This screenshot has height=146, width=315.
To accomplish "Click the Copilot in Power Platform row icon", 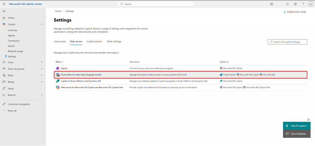I will (58, 81).
